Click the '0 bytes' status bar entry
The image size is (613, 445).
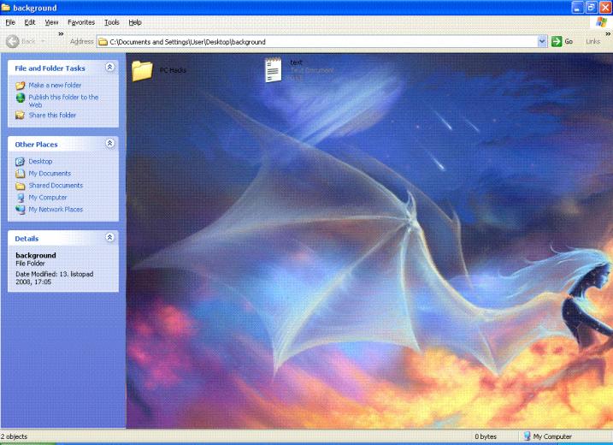(x=486, y=436)
